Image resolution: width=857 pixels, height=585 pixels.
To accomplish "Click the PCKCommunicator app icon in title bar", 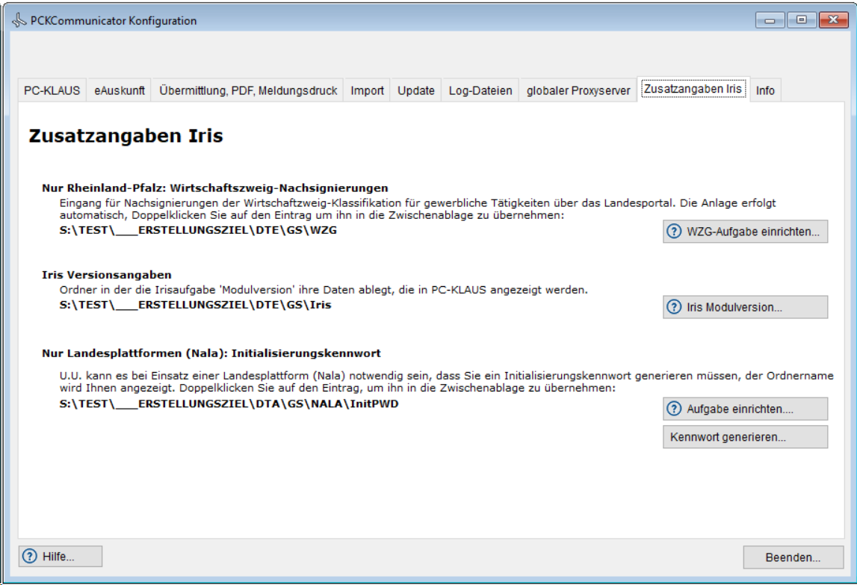I will pyautogui.click(x=19, y=21).
